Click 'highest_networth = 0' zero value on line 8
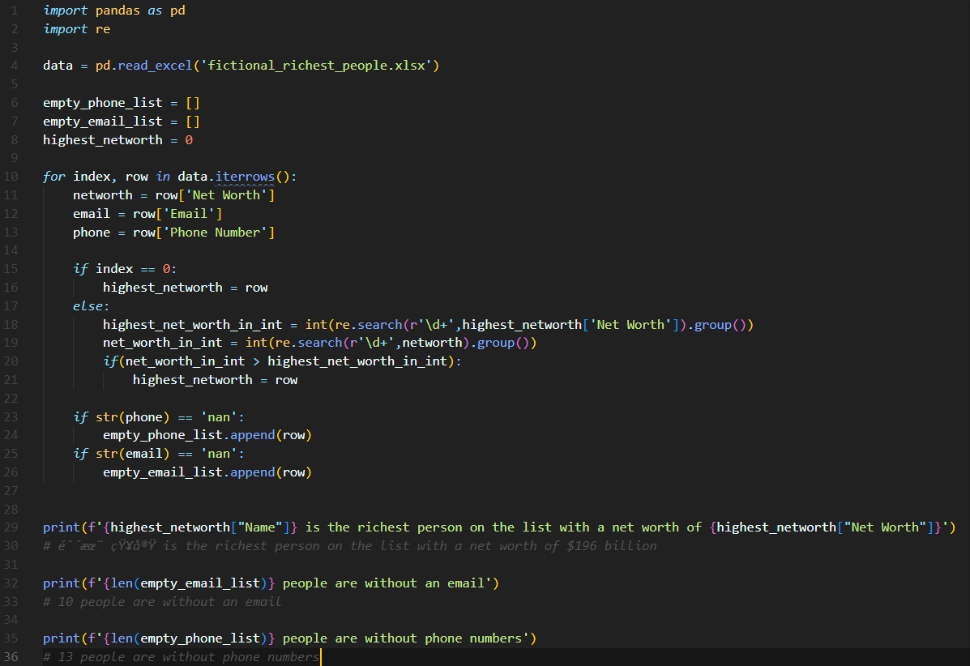Image resolution: width=970 pixels, height=666 pixels. (189, 139)
